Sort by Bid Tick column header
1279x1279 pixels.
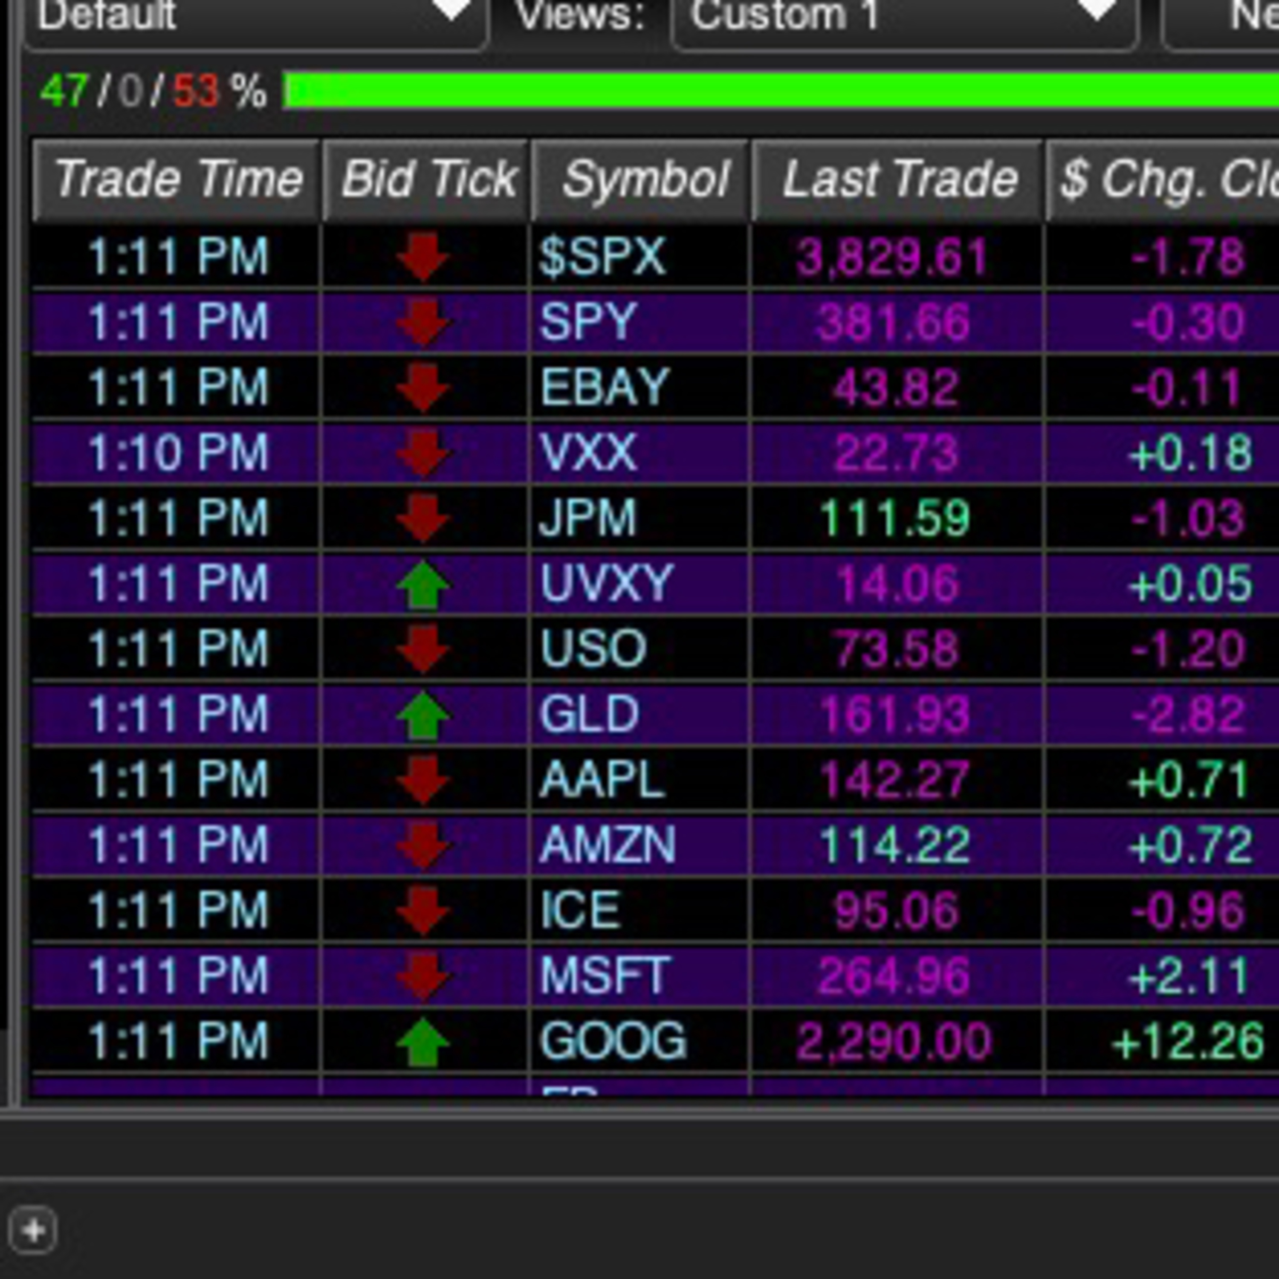(x=426, y=179)
